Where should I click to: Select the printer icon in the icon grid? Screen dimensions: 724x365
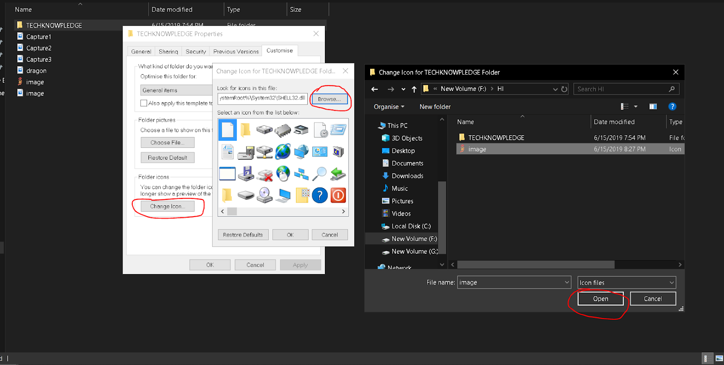[301, 130]
